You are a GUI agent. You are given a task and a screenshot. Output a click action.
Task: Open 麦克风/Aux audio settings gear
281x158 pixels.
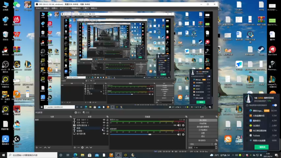coord(183,125)
